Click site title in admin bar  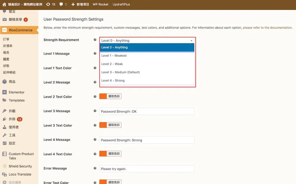(x=25, y=4)
